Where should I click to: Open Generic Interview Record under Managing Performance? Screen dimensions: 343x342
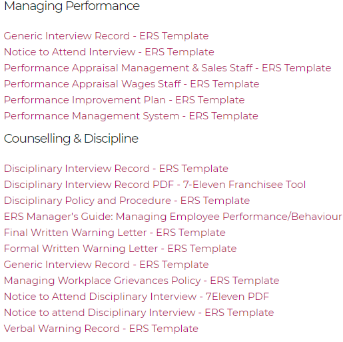[x=107, y=36]
